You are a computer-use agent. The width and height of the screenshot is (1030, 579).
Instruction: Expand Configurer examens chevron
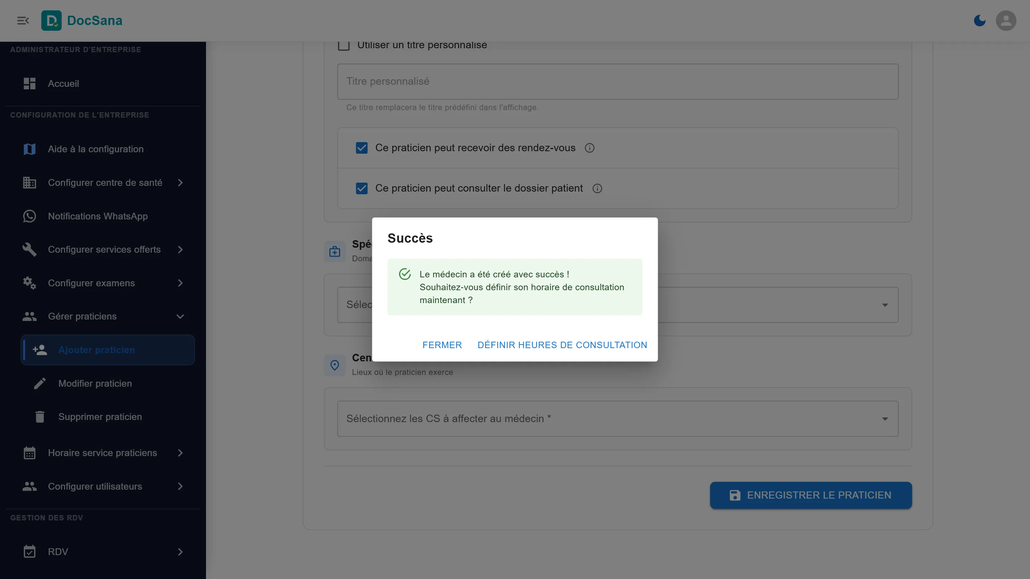tap(180, 283)
